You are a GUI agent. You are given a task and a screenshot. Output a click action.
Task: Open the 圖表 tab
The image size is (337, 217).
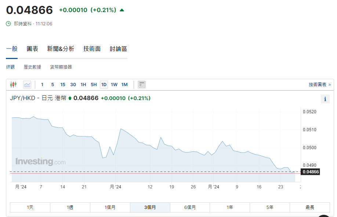[x=32, y=49]
